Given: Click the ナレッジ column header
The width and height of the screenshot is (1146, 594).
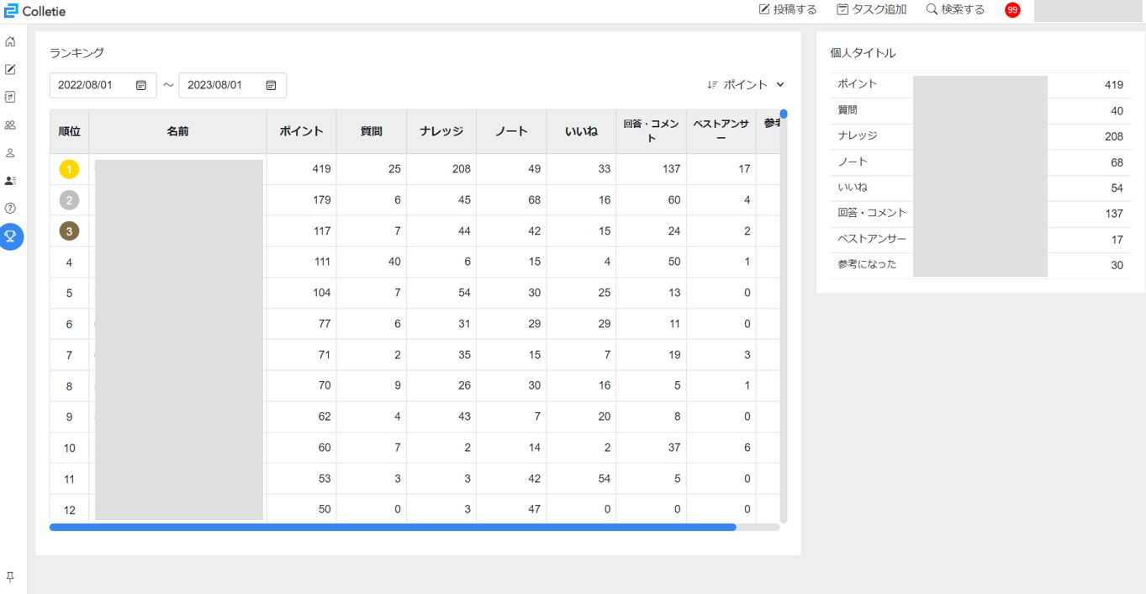Looking at the screenshot, I should pos(441,131).
